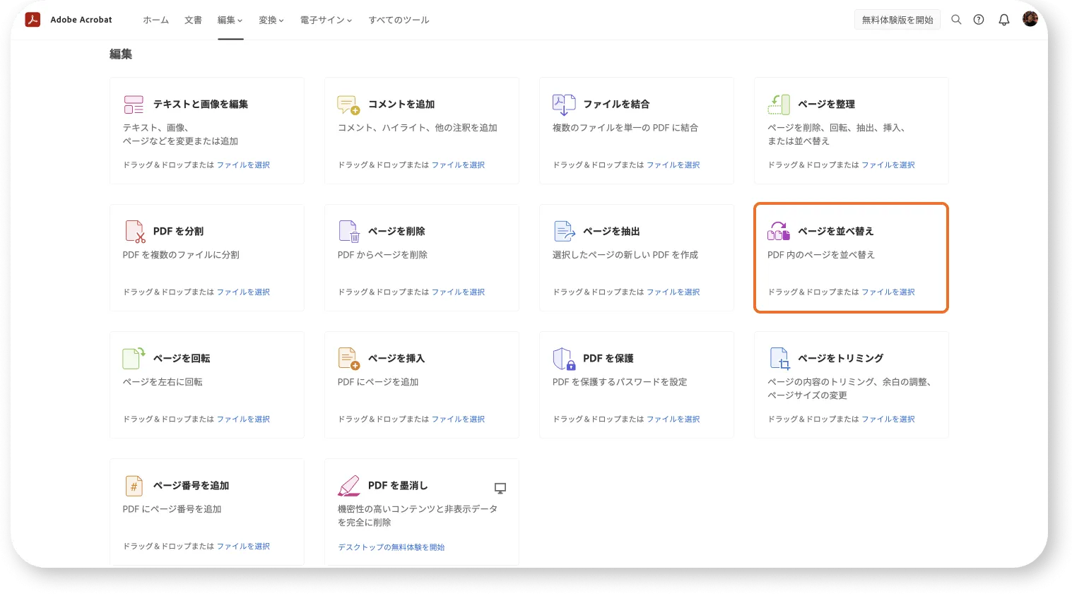1072x596 pixels.
Task: Click the ページを回転 card title
Action: (x=182, y=359)
